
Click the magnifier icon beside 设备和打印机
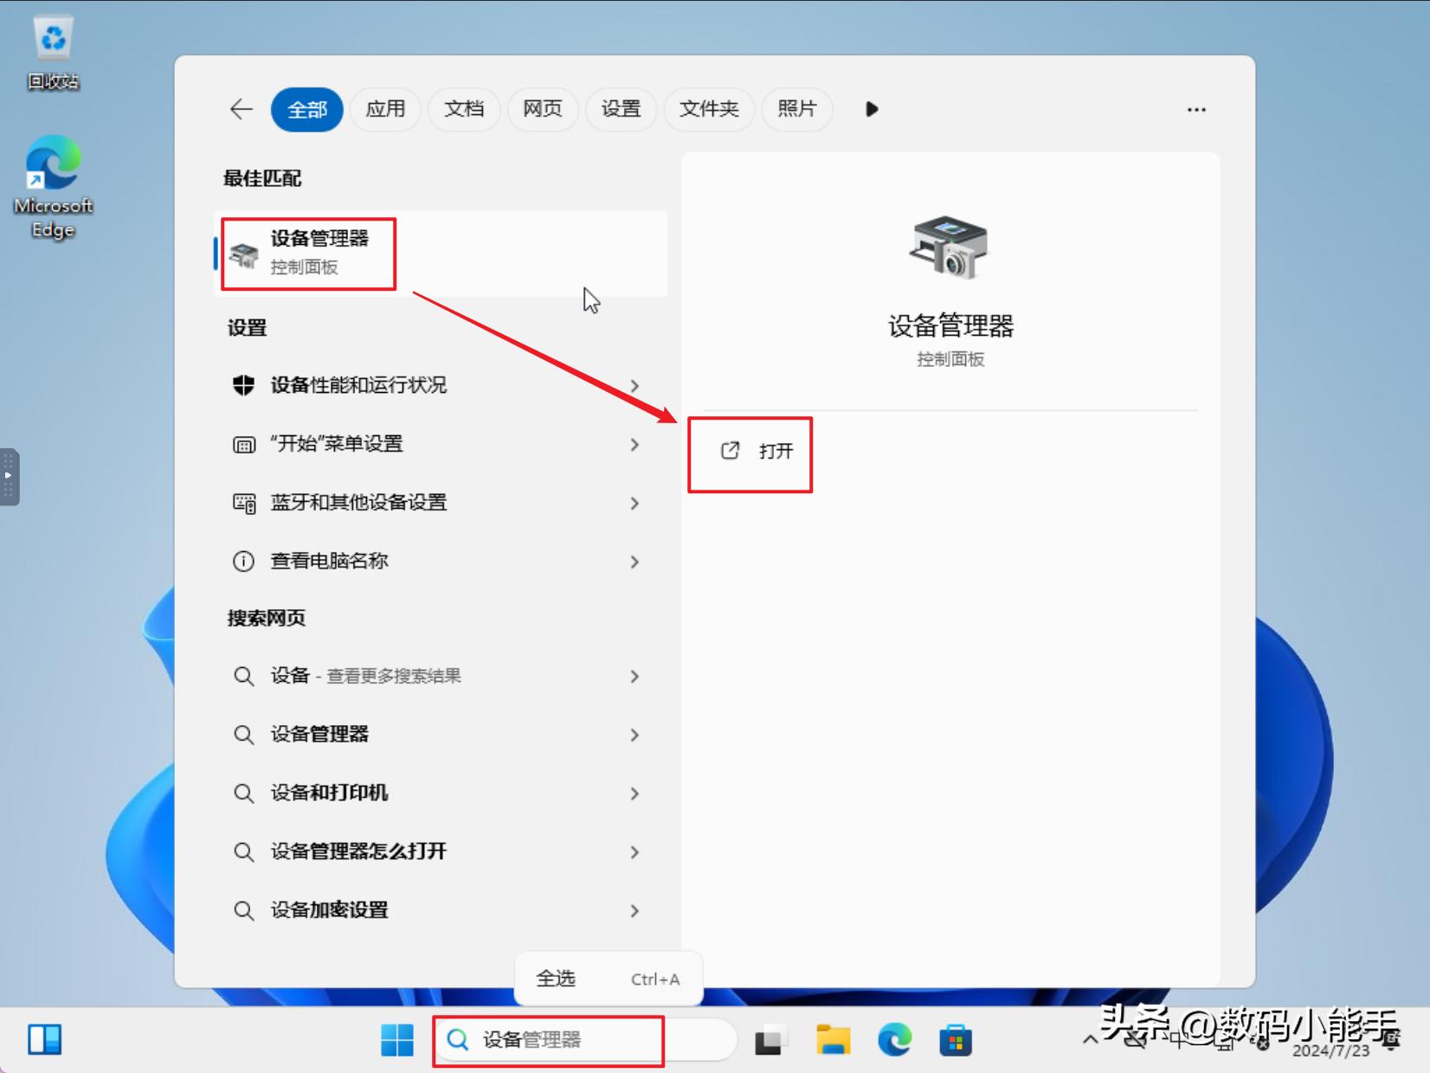[244, 794]
